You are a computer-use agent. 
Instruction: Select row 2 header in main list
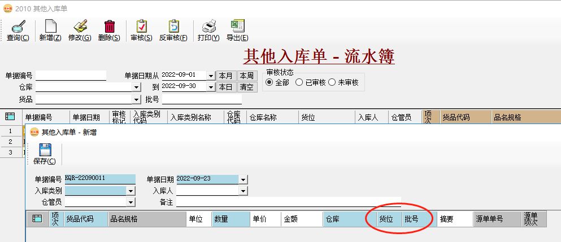10,142
